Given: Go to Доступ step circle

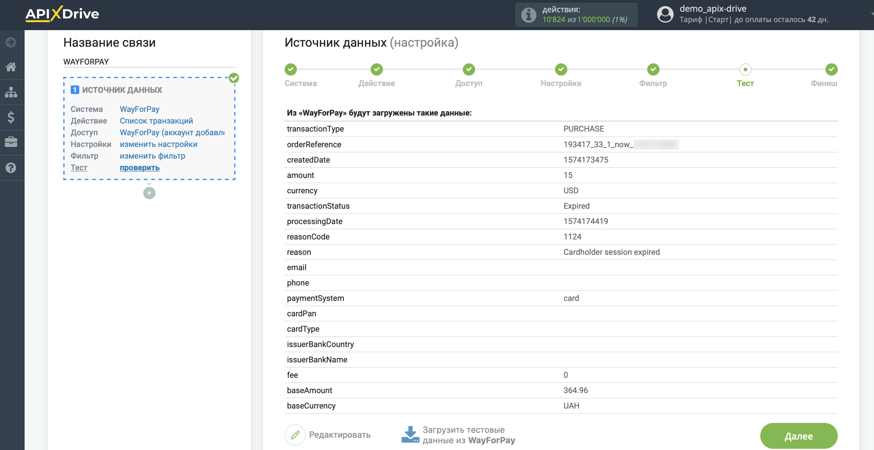Looking at the screenshot, I should pyautogui.click(x=469, y=69).
